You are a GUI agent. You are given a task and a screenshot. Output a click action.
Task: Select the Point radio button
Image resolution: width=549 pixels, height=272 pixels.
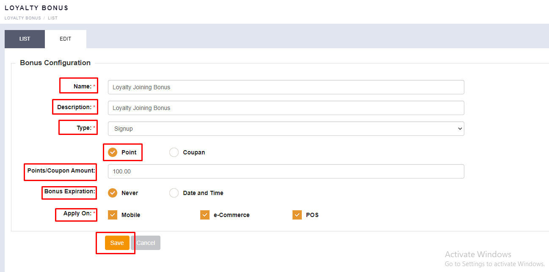tap(113, 152)
